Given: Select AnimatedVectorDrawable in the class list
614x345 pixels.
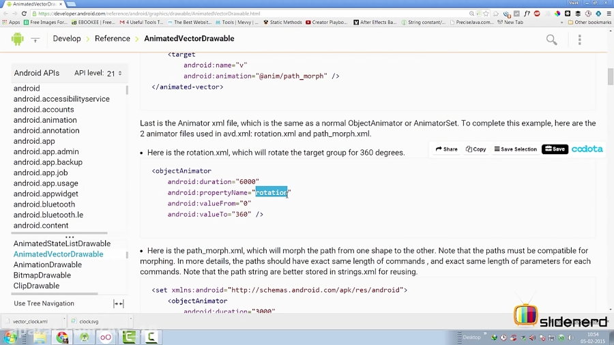Looking at the screenshot, I should (59, 254).
